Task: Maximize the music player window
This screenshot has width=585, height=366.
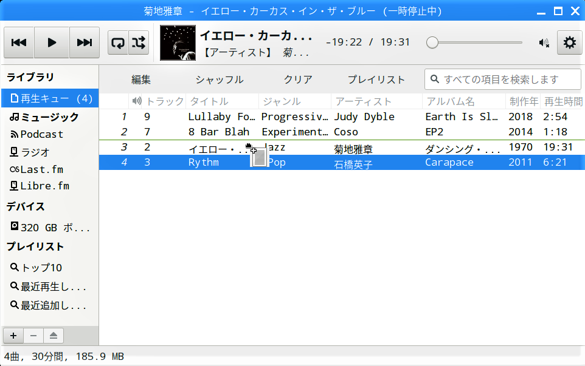Action: click(558, 11)
